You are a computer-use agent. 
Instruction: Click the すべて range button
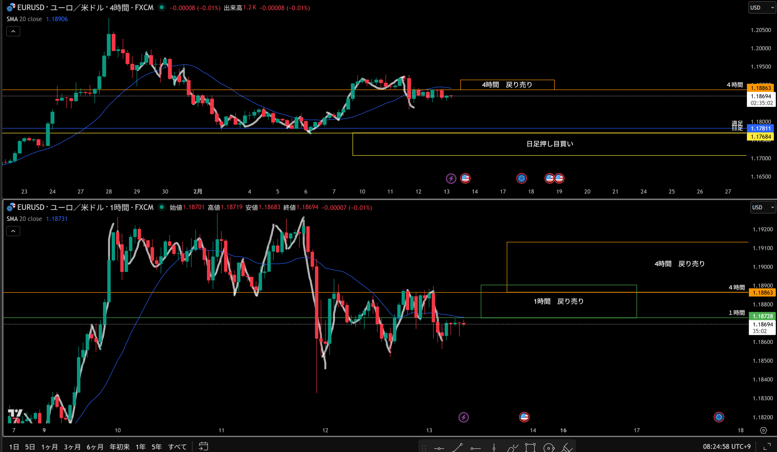tap(177, 447)
